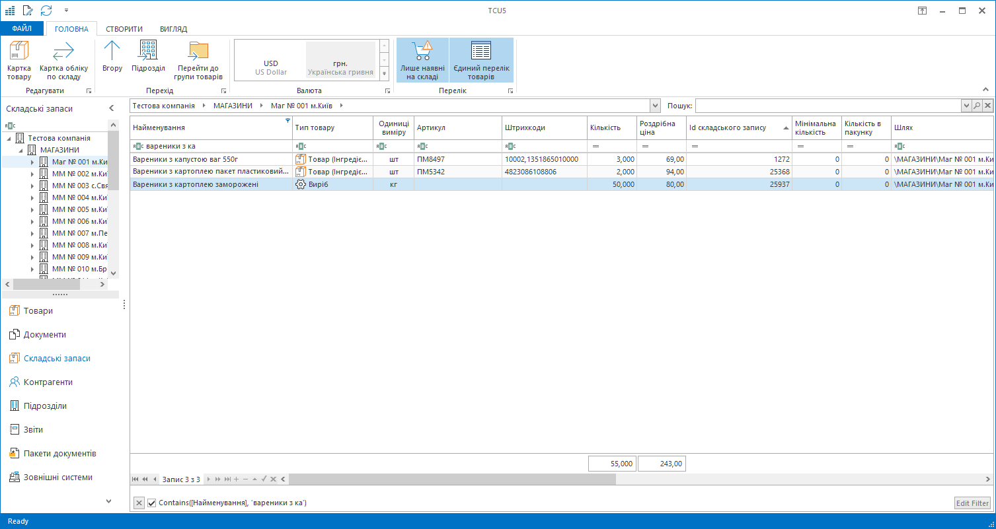Select the Вареники з картоплею заморожені row
The image size is (996, 529).
[x=562, y=184]
